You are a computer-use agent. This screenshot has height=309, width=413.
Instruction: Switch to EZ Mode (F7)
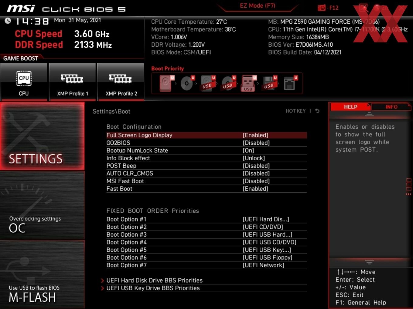258,6
